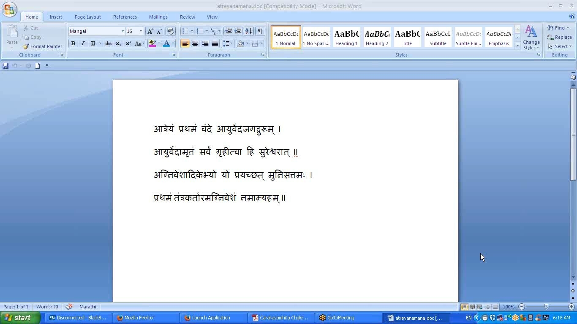The image size is (577, 324).
Task: Open the Mangal font name dropdown
Action: (x=122, y=31)
